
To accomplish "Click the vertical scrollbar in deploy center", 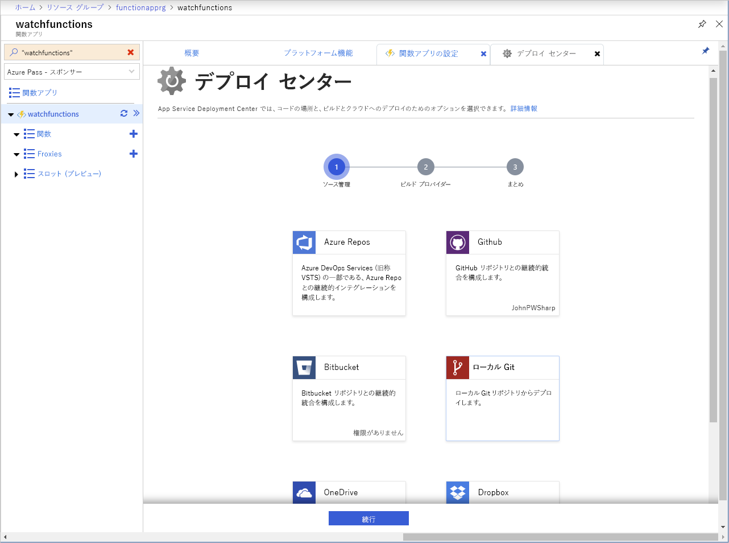I will point(713,250).
